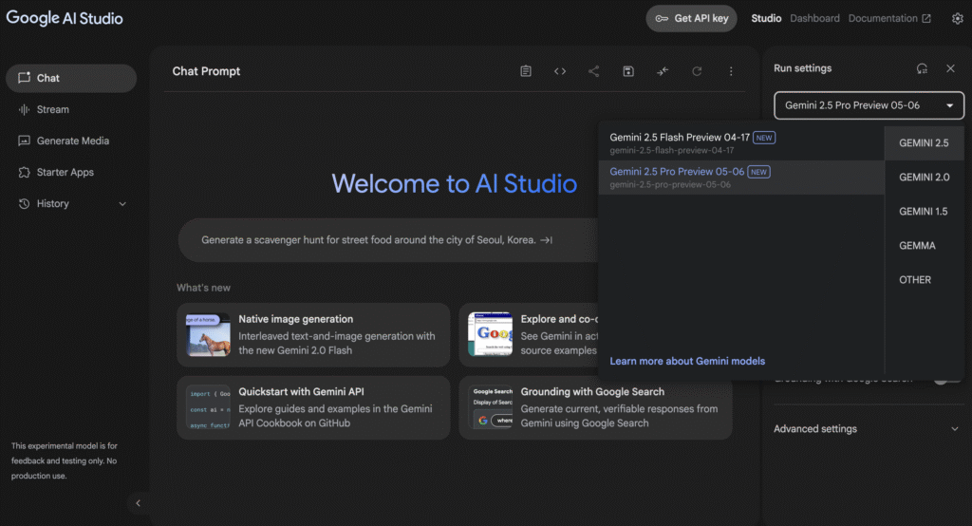This screenshot has height=526, width=972.
Task: Open the three-dot more options menu
Action: click(731, 71)
